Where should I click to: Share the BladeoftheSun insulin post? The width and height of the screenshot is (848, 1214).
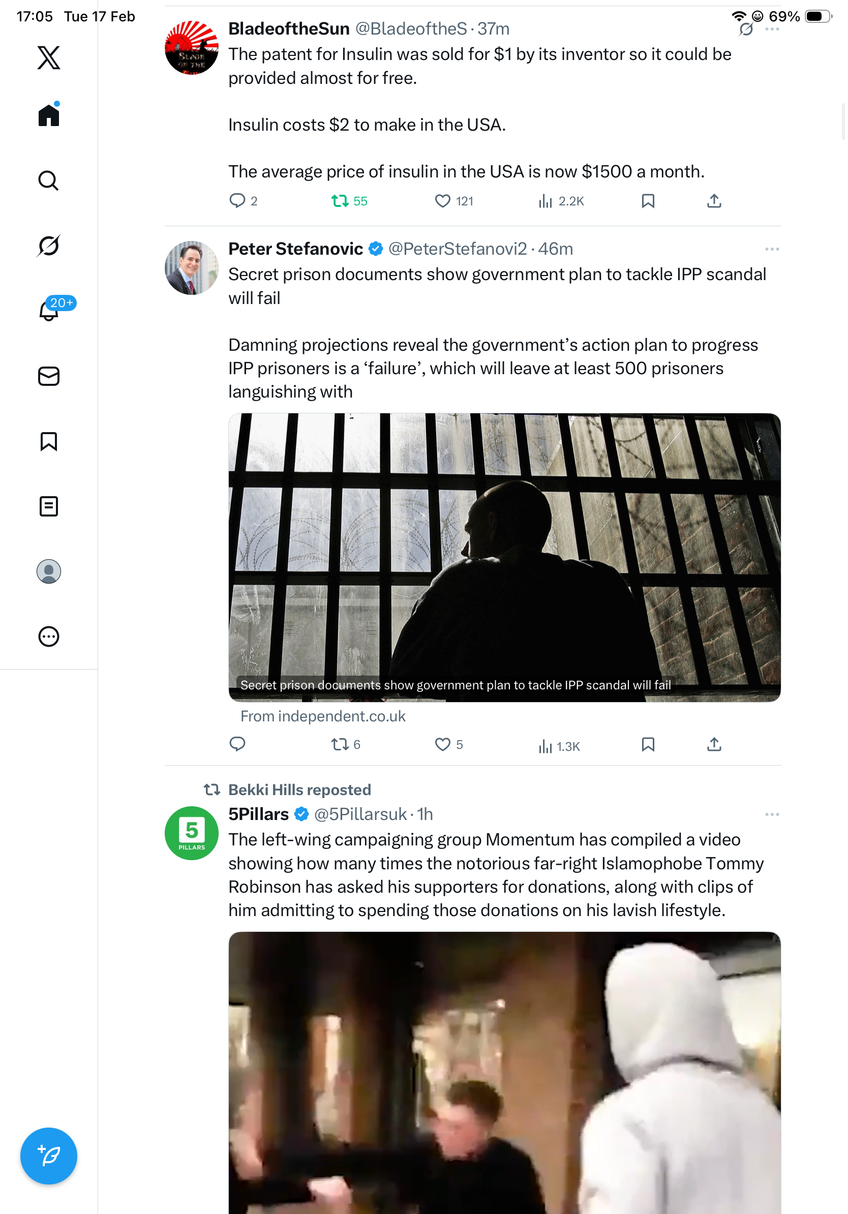point(714,201)
